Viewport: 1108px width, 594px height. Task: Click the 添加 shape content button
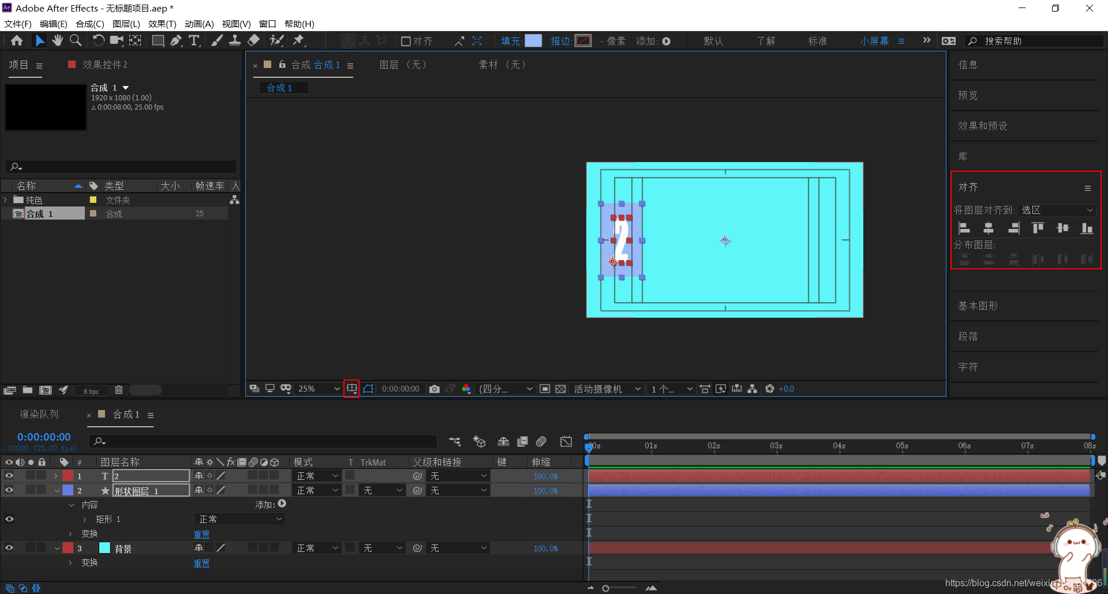click(x=282, y=503)
